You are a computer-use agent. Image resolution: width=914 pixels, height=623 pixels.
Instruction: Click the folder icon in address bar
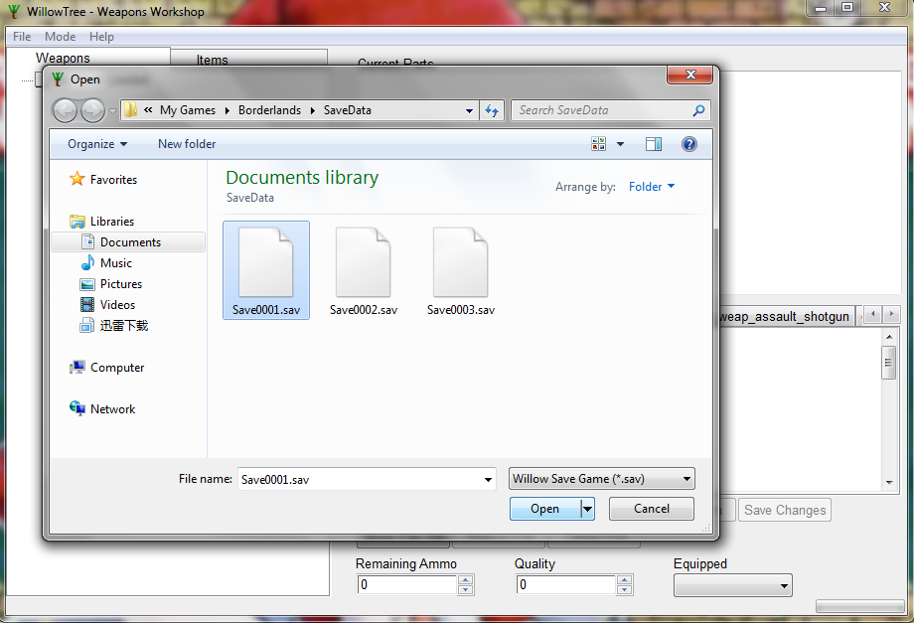coord(130,110)
